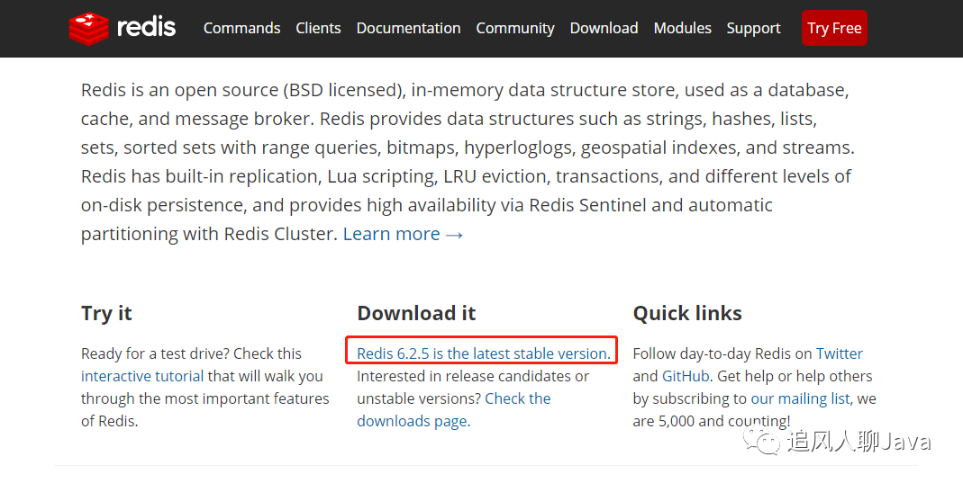This screenshot has height=483, width=963.
Task: Follow the Learn more link
Action: tap(403, 234)
